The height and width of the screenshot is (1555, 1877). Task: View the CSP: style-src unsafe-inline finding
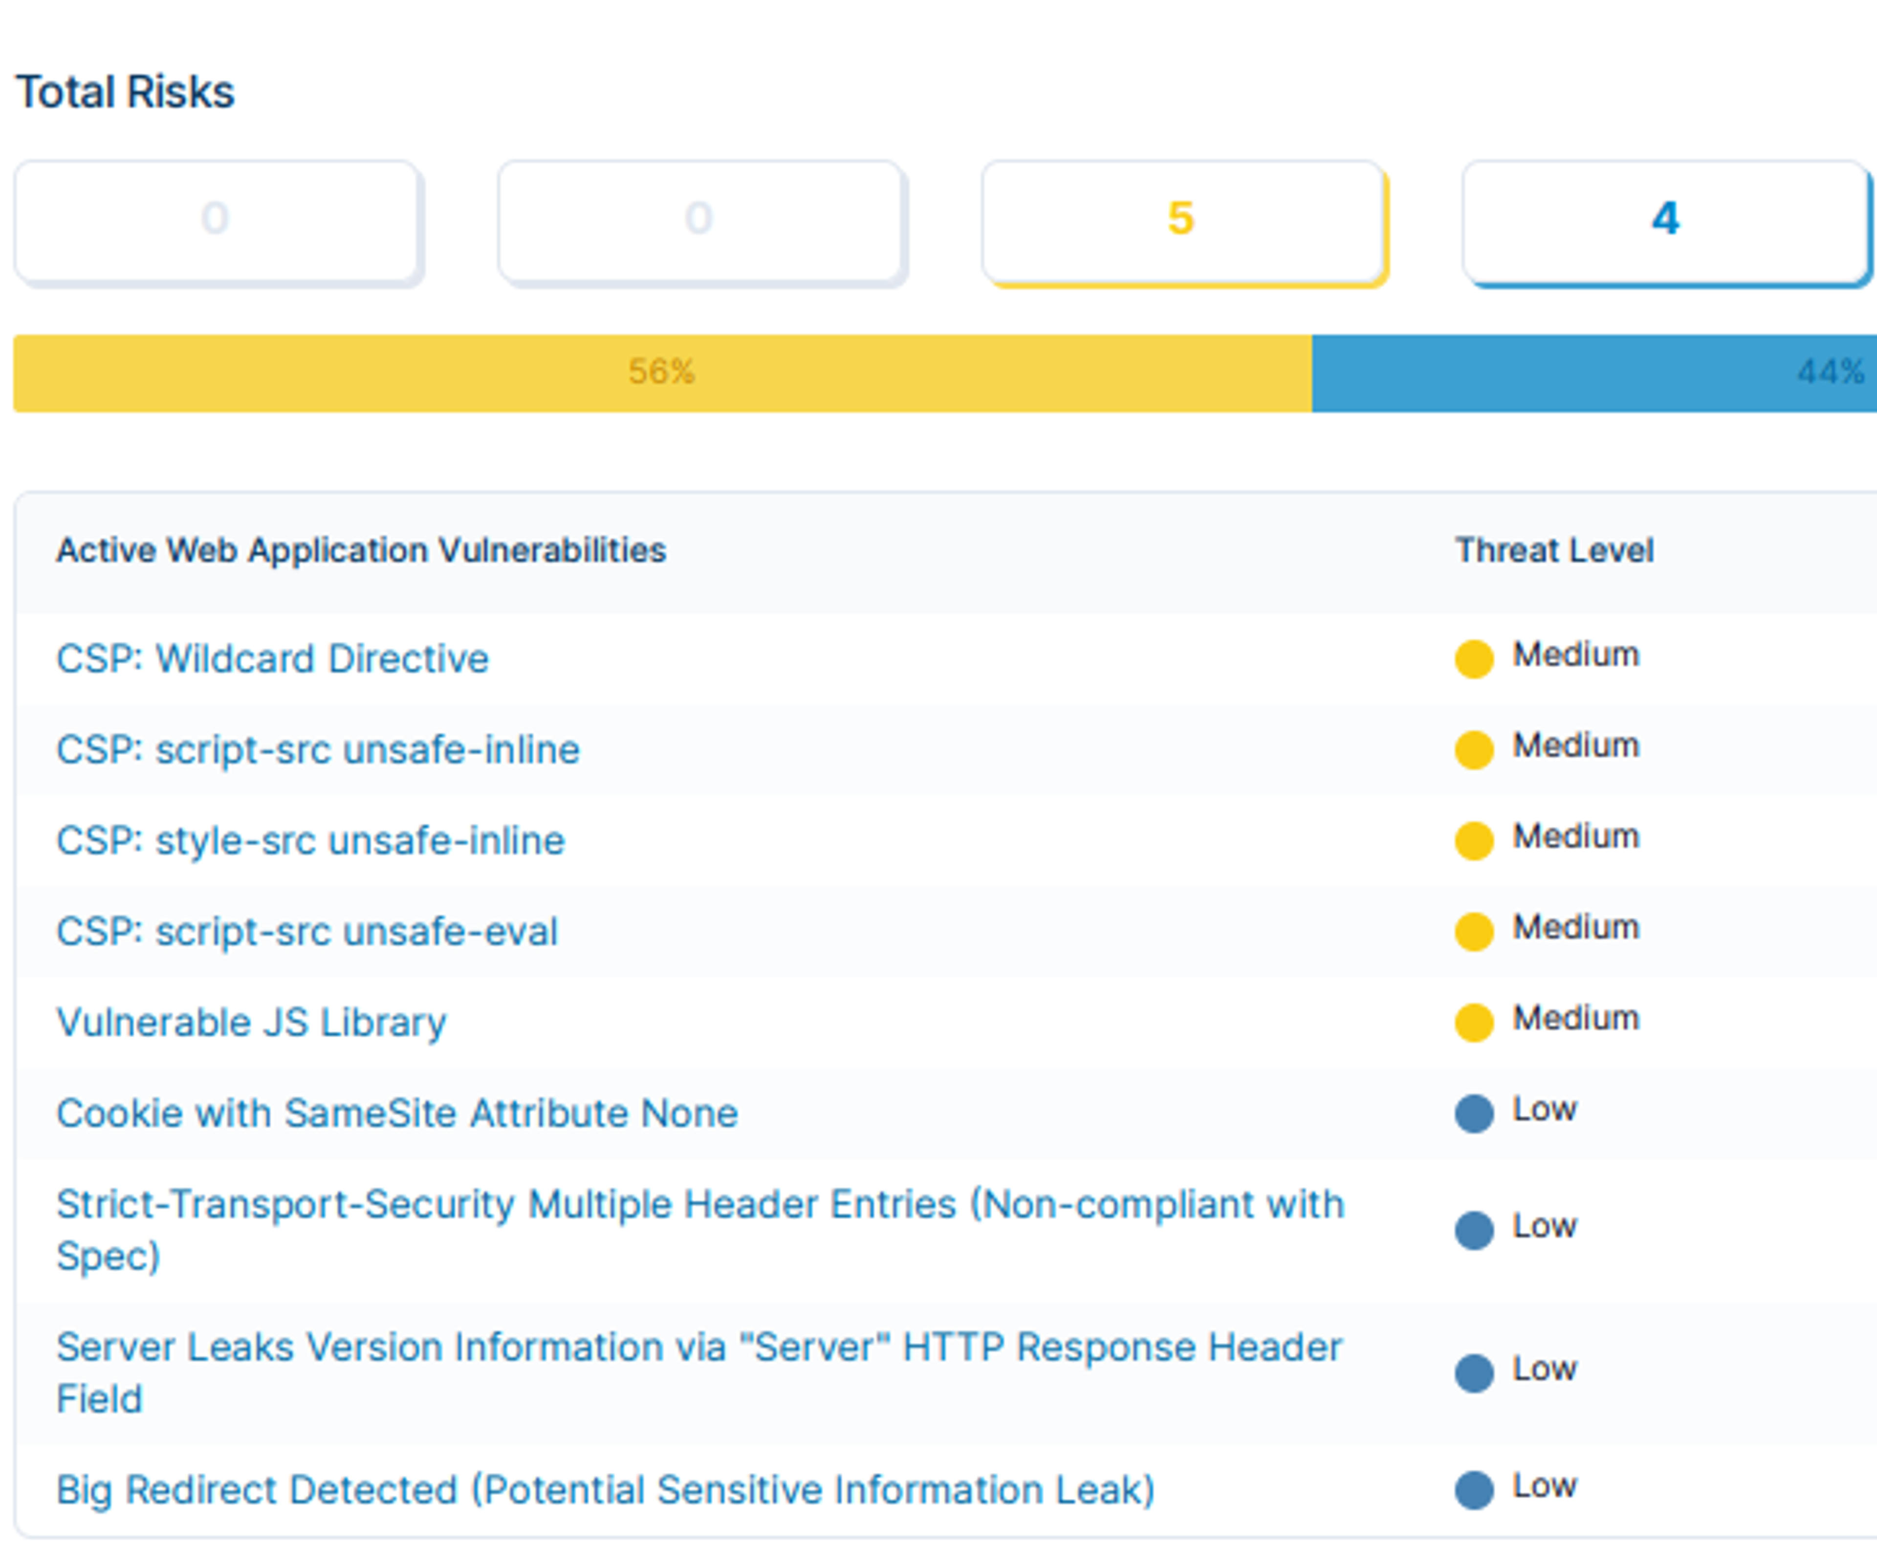point(311,841)
